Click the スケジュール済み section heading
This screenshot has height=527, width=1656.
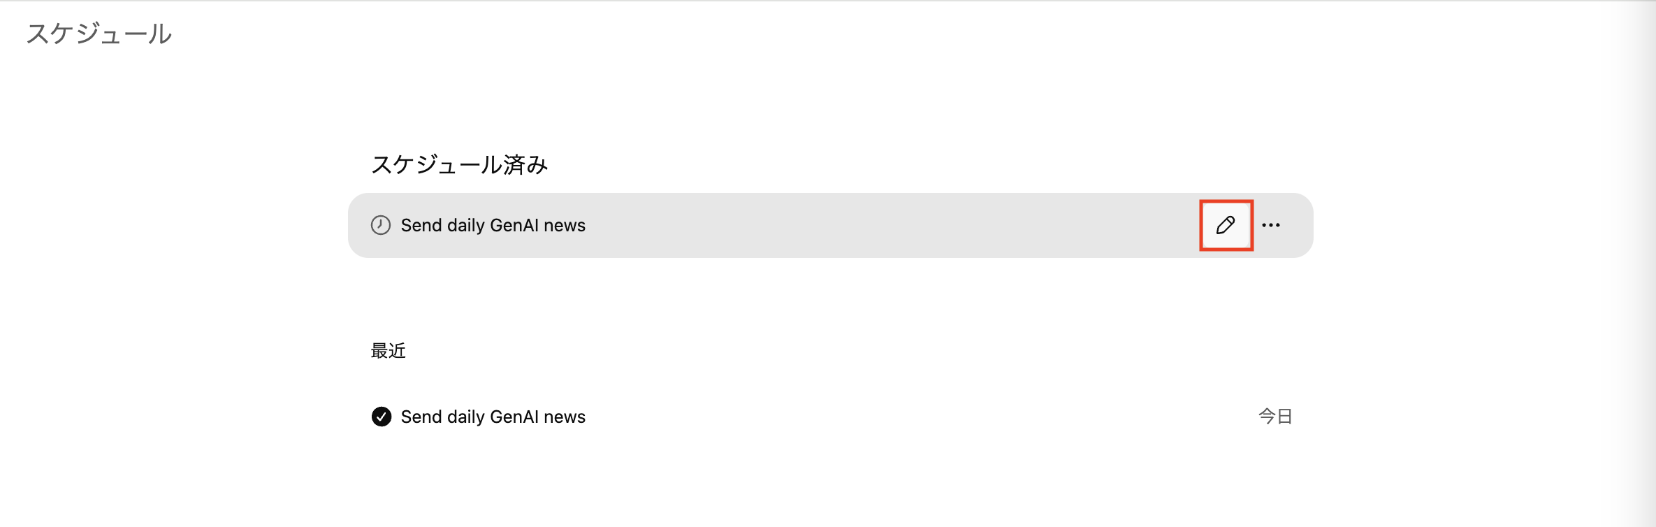tap(459, 165)
